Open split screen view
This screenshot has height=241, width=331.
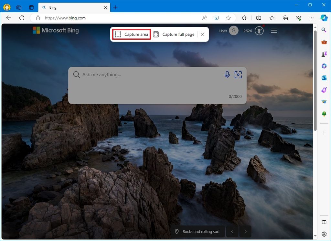click(259, 18)
